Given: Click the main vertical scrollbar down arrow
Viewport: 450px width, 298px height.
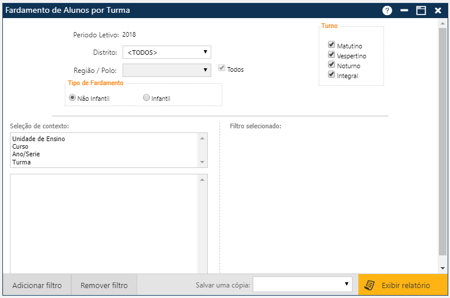Looking at the screenshot, I should (442, 268).
